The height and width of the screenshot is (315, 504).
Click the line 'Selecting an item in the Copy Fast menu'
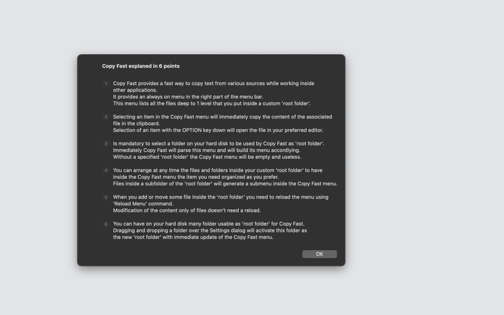point(222,117)
